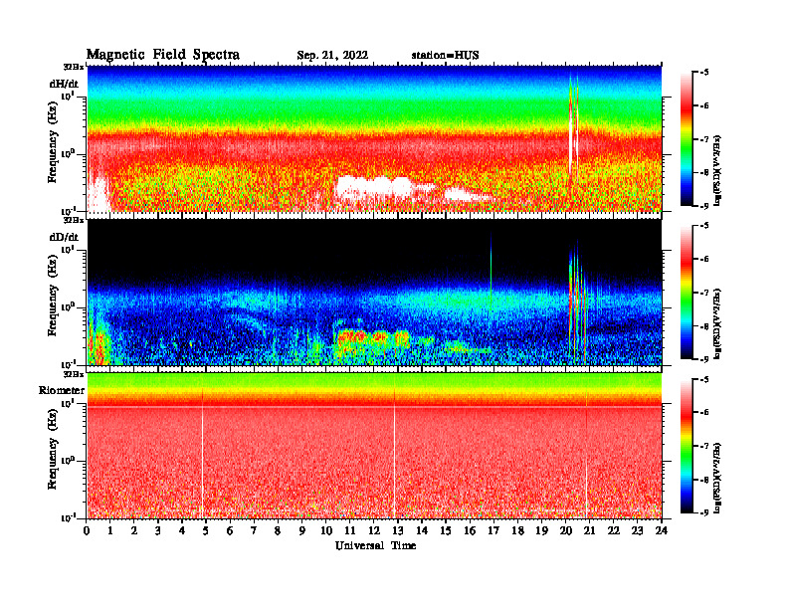Click the "dH/dt" panel label

[x=64, y=84]
